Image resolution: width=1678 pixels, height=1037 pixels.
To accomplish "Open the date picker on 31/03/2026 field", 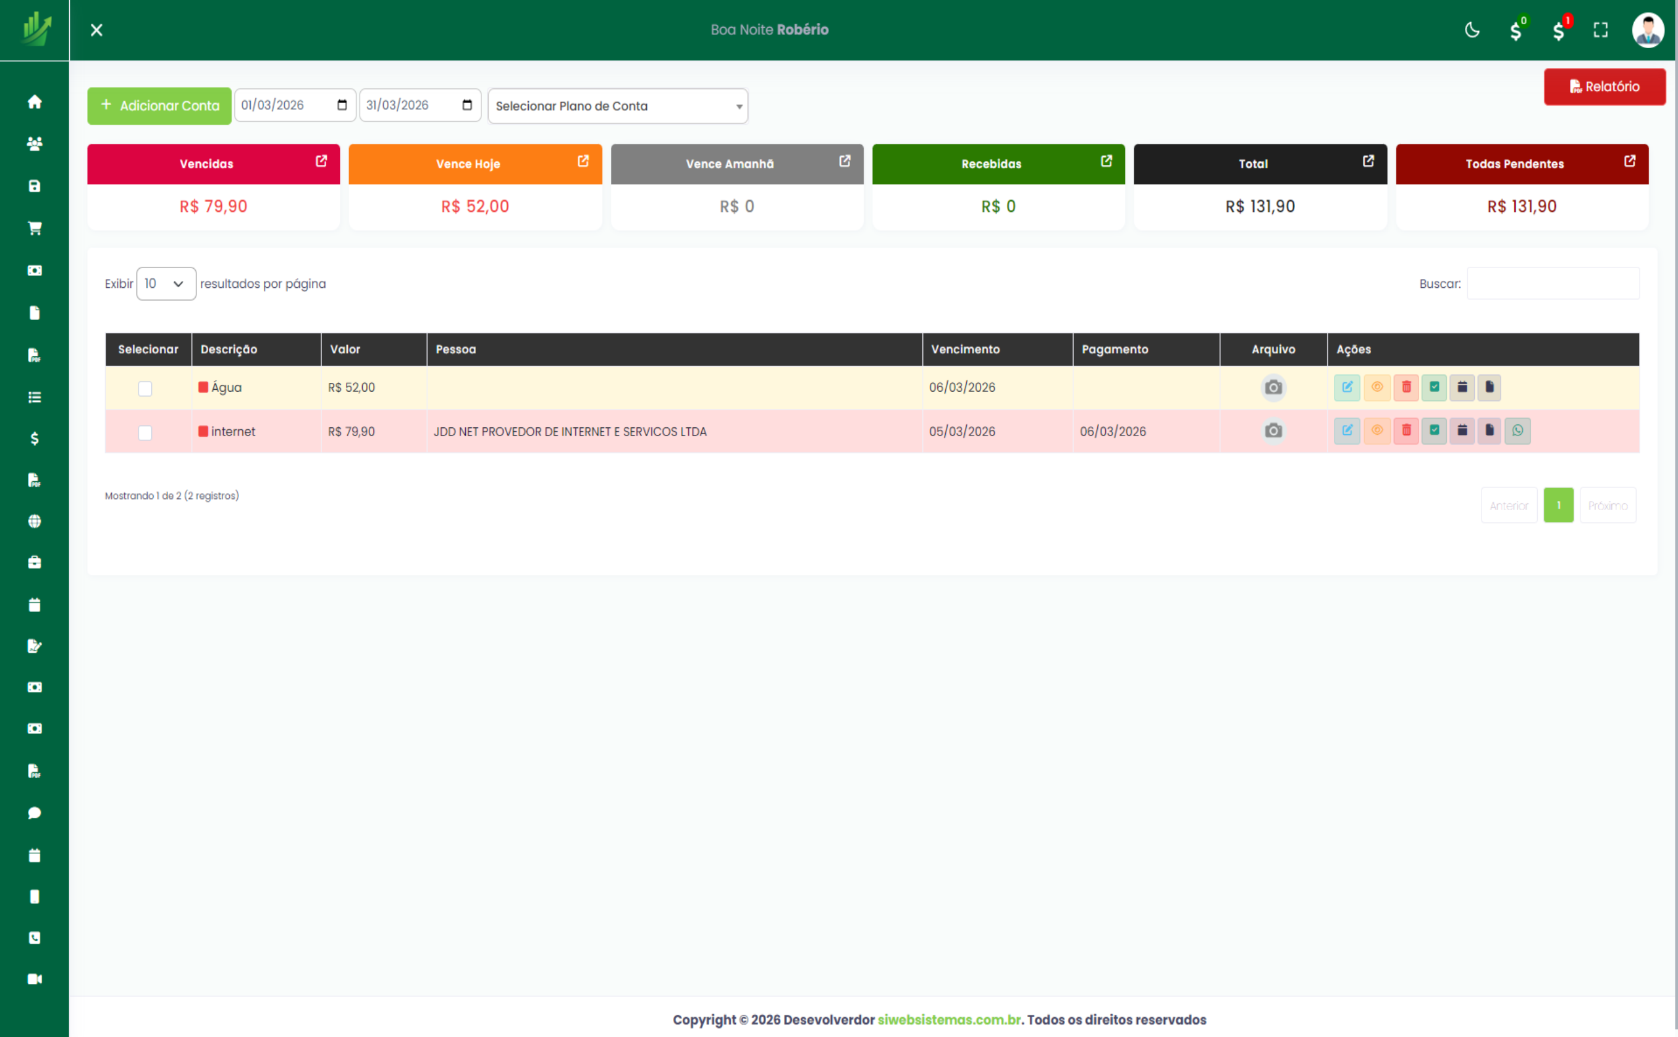I will click(466, 105).
